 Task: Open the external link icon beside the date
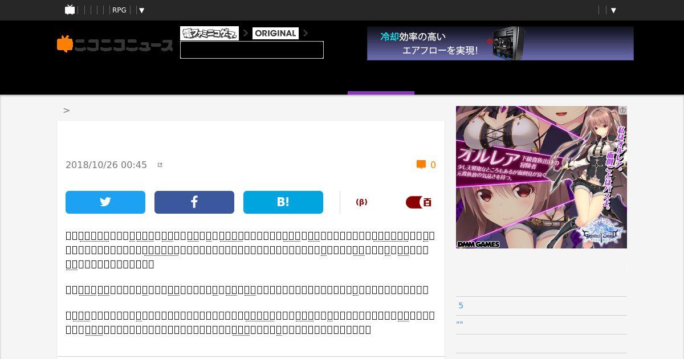coord(160,165)
